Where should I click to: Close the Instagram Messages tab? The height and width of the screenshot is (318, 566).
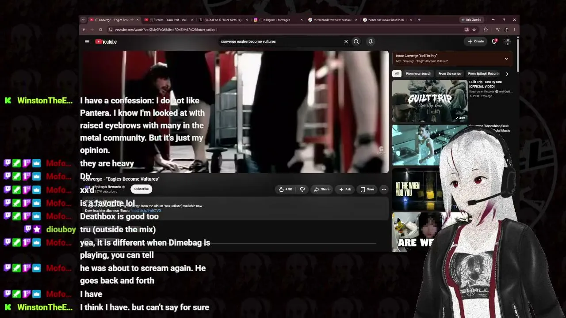pos(302,20)
